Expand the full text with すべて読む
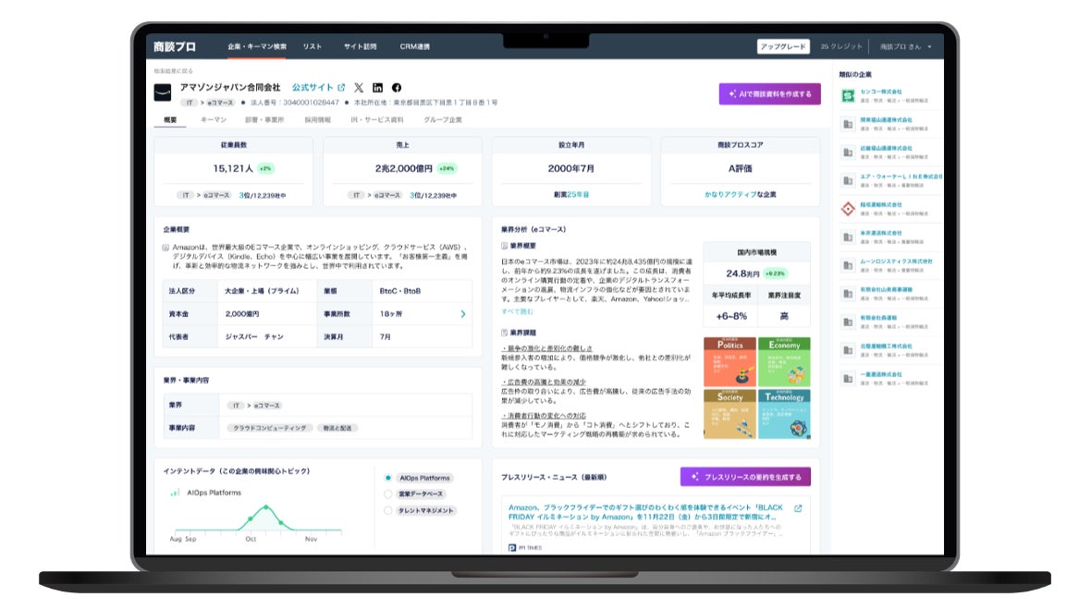 (517, 311)
